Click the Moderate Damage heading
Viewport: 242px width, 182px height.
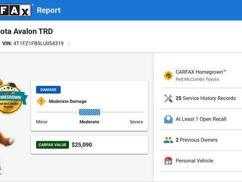pyautogui.click(x=67, y=101)
